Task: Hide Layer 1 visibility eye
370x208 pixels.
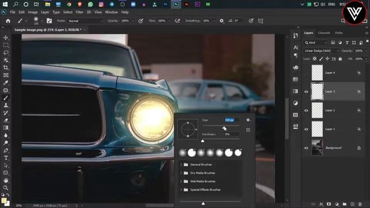Action: [306, 129]
